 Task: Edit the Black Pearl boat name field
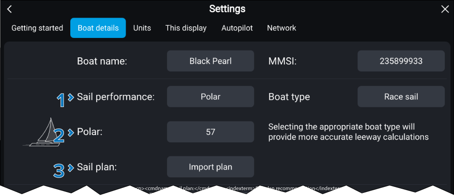(x=210, y=61)
